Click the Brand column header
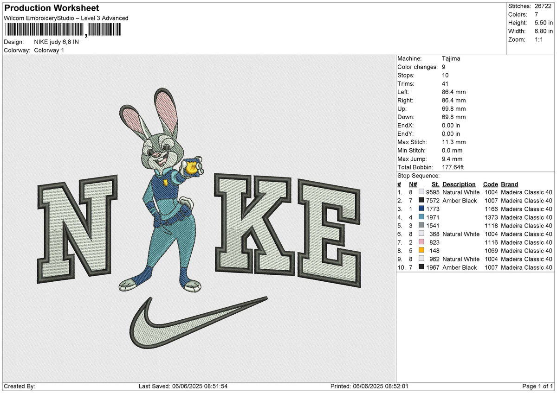Viewport: 557px width, 393px height. click(x=510, y=184)
